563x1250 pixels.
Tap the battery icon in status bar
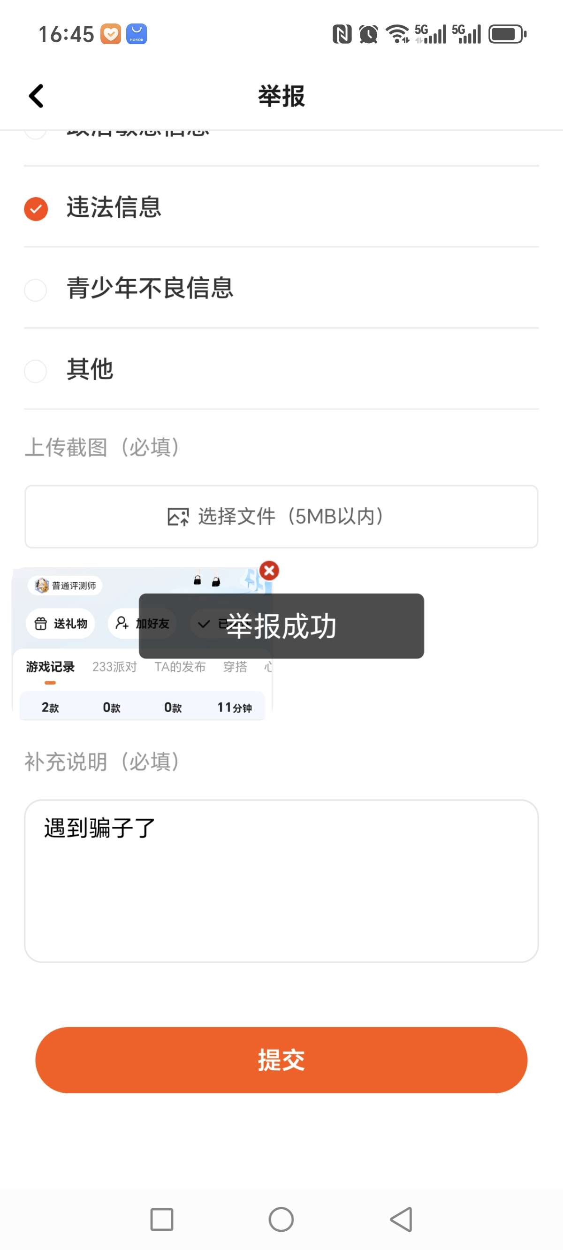[507, 34]
